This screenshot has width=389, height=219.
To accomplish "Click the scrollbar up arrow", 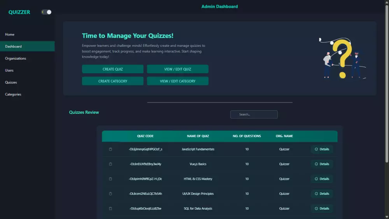I will (x=387, y=2).
